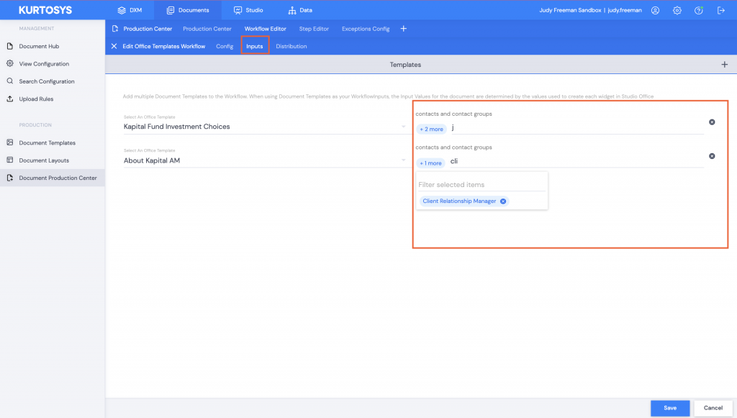Switch to the Config sub-tab

coord(225,46)
